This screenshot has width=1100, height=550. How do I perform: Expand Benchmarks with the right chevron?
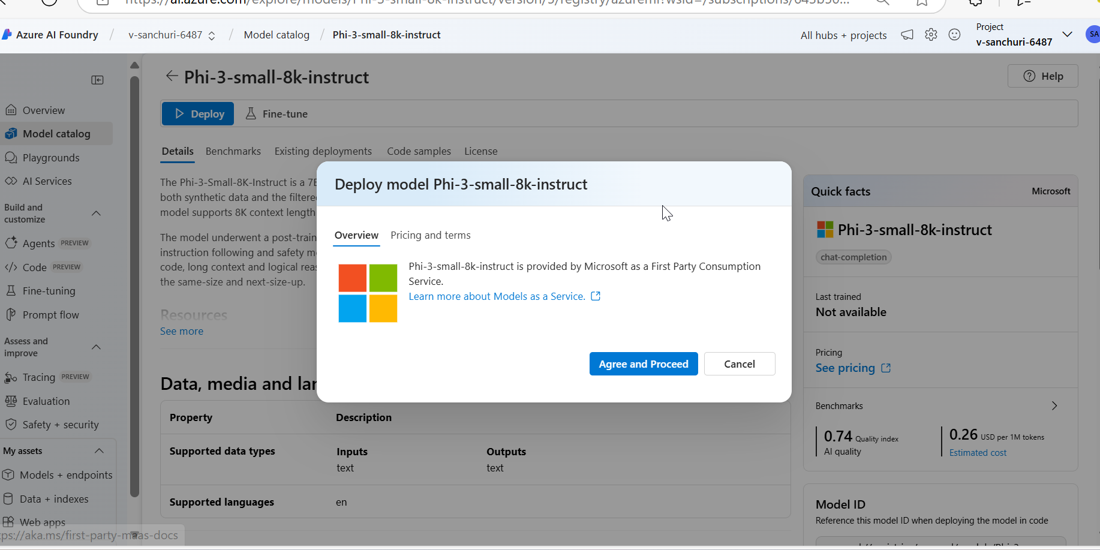(1054, 406)
